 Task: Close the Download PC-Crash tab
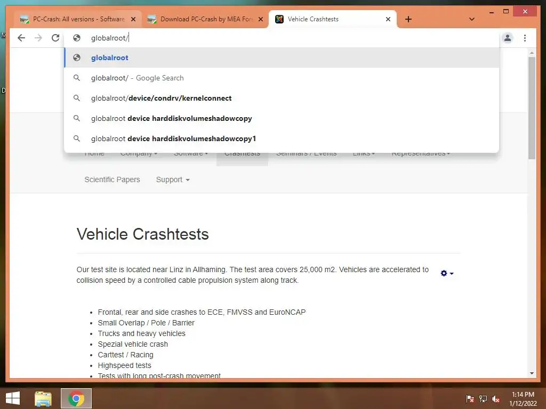260,19
